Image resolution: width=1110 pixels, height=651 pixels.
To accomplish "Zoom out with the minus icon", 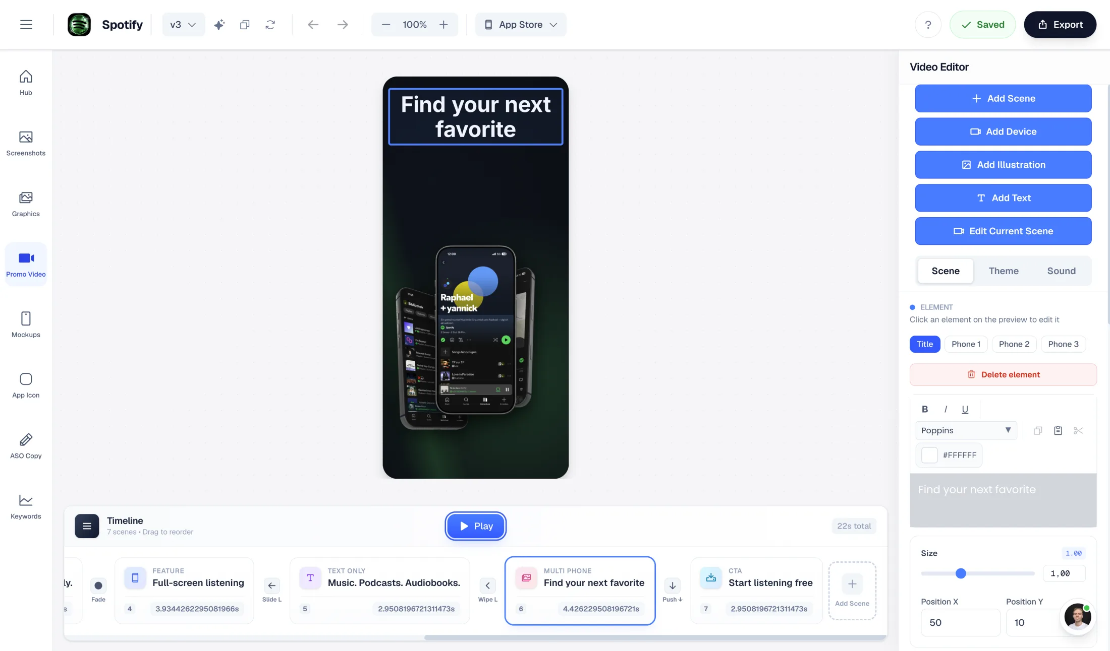I will click(x=386, y=25).
